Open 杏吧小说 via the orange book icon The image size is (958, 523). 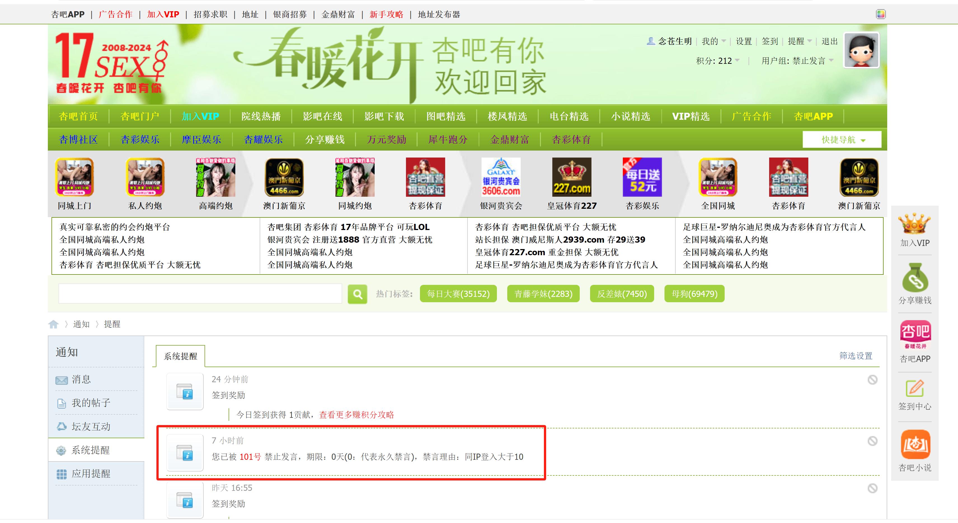(915, 445)
